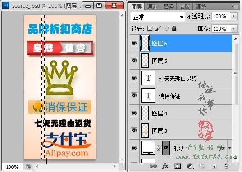This screenshot has width=242, height=172.
Task: Switch to the 通道 tab
Action: 152,7
